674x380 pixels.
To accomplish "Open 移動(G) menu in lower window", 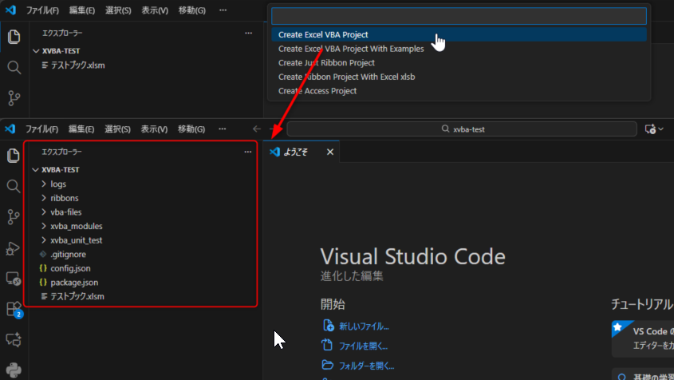I will click(x=191, y=129).
